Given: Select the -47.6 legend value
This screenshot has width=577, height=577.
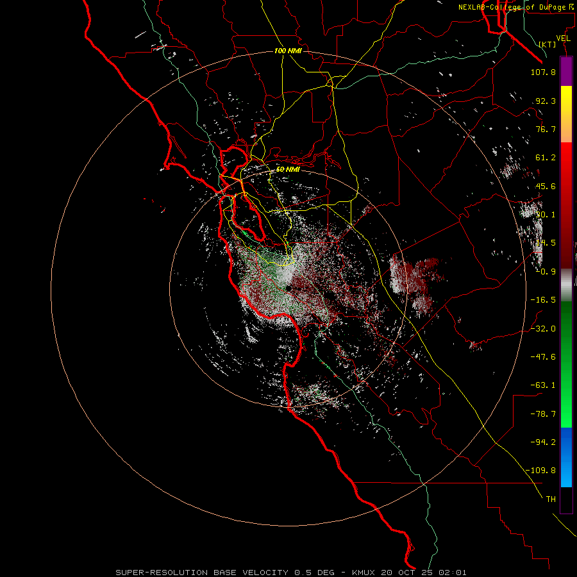Looking at the screenshot, I should click(x=543, y=357).
